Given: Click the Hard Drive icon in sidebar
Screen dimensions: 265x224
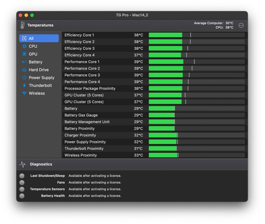Looking at the screenshot, I should [24, 70].
